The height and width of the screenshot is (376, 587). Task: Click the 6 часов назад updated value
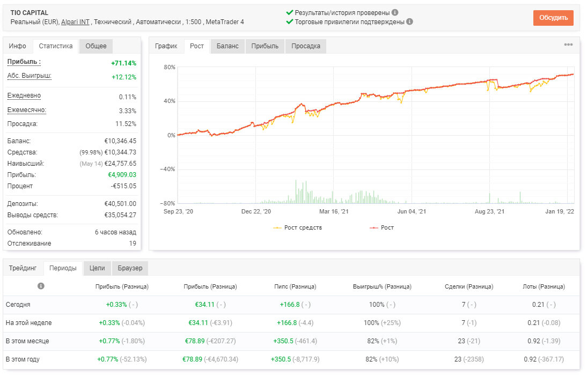115,232
